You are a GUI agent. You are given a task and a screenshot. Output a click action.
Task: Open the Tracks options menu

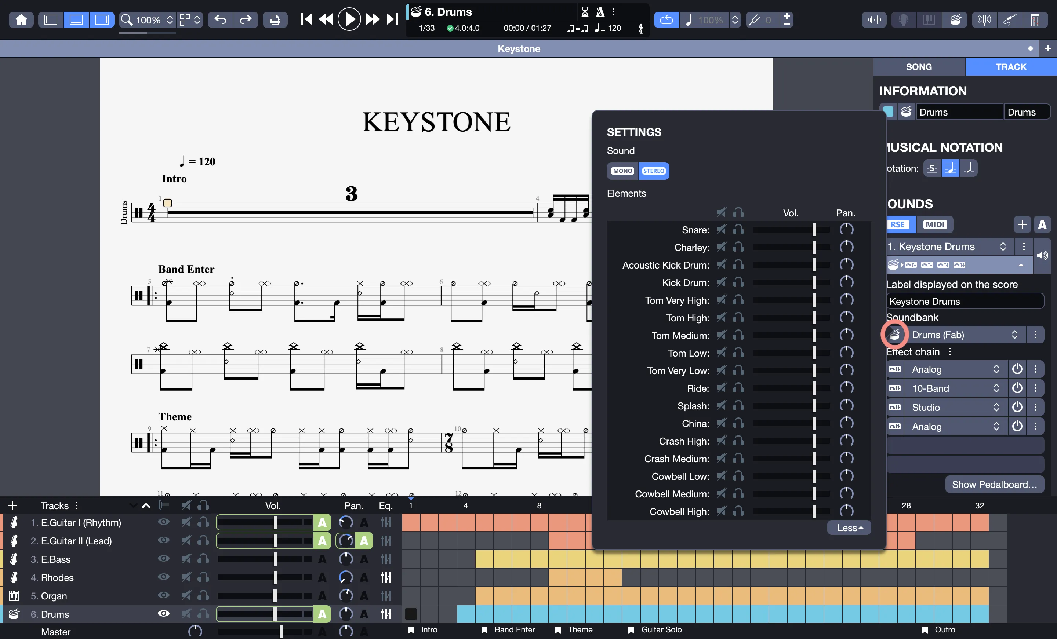click(x=76, y=505)
